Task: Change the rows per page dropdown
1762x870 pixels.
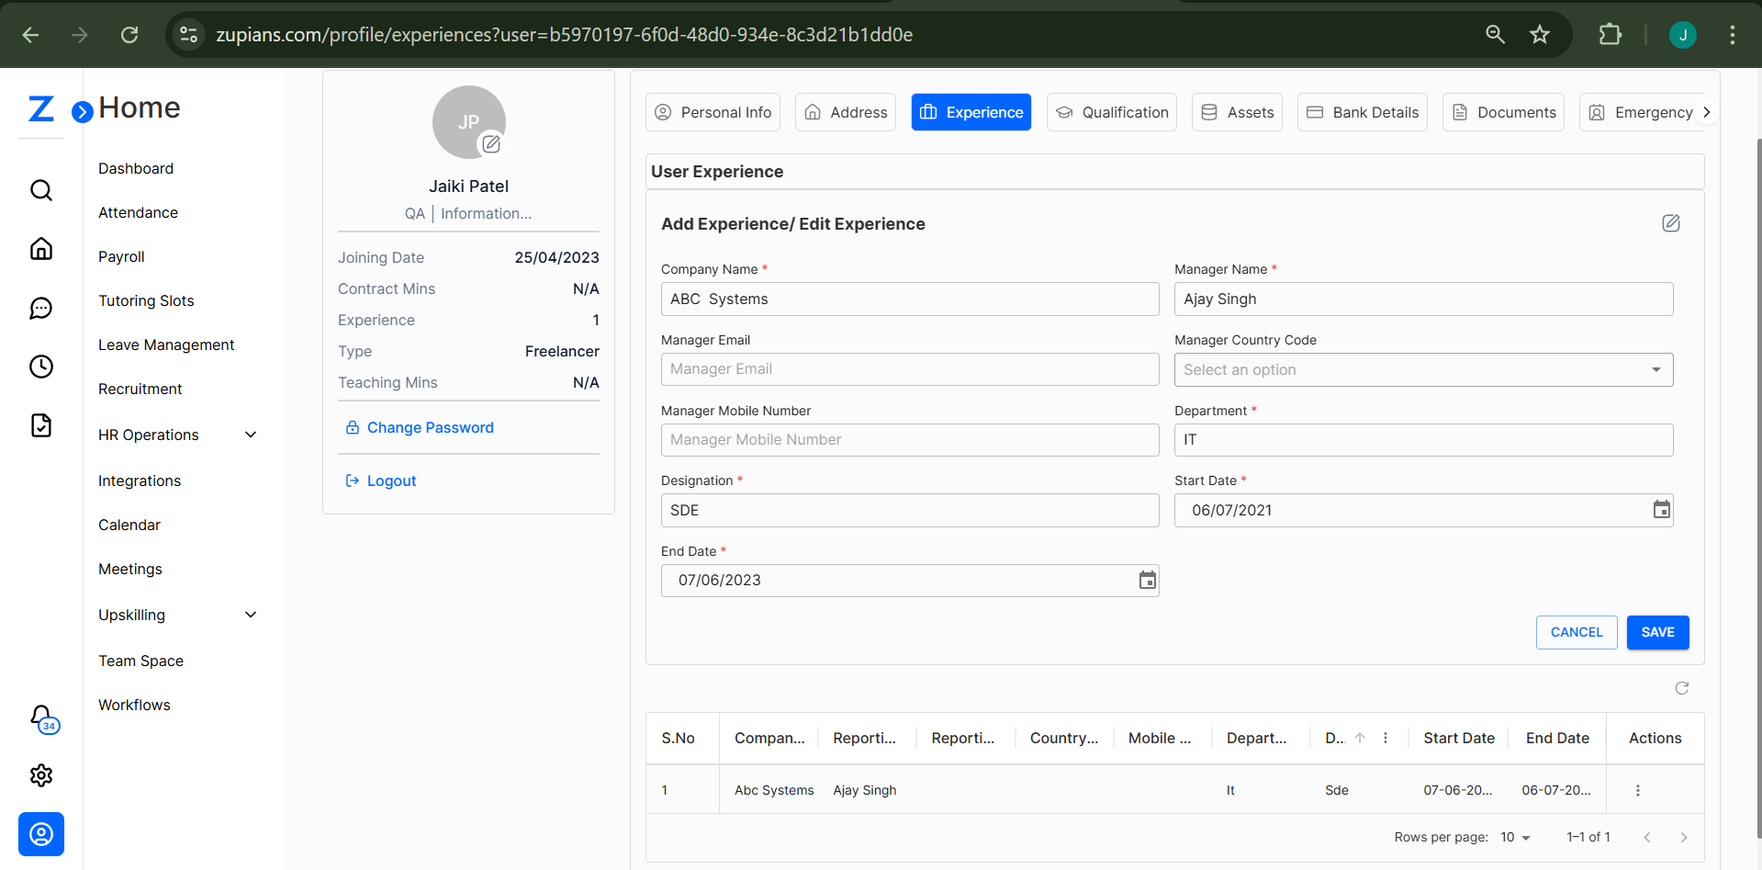Action: point(1515,837)
